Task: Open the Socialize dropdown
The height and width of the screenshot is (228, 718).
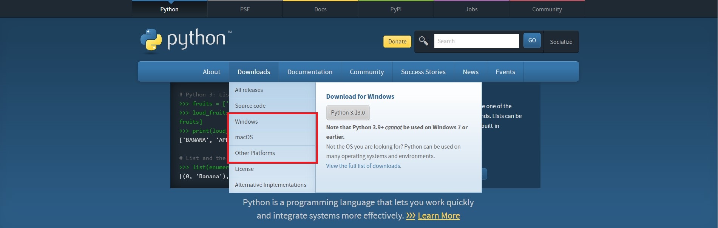Action: point(561,42)
